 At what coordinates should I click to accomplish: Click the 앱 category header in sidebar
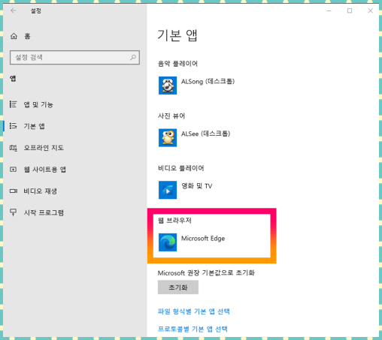coord(13,79)
